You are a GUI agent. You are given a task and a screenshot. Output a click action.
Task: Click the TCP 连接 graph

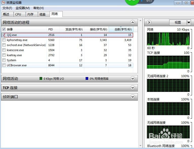click(x=168, y=62)
